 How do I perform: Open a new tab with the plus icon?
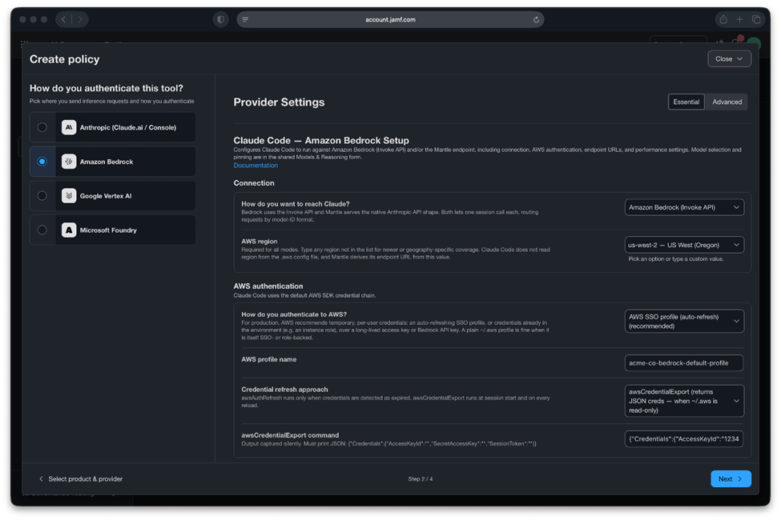[739, 19]
